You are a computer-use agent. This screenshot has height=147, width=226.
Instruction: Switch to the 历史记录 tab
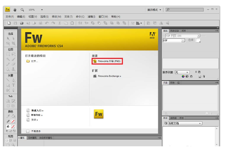174,31
